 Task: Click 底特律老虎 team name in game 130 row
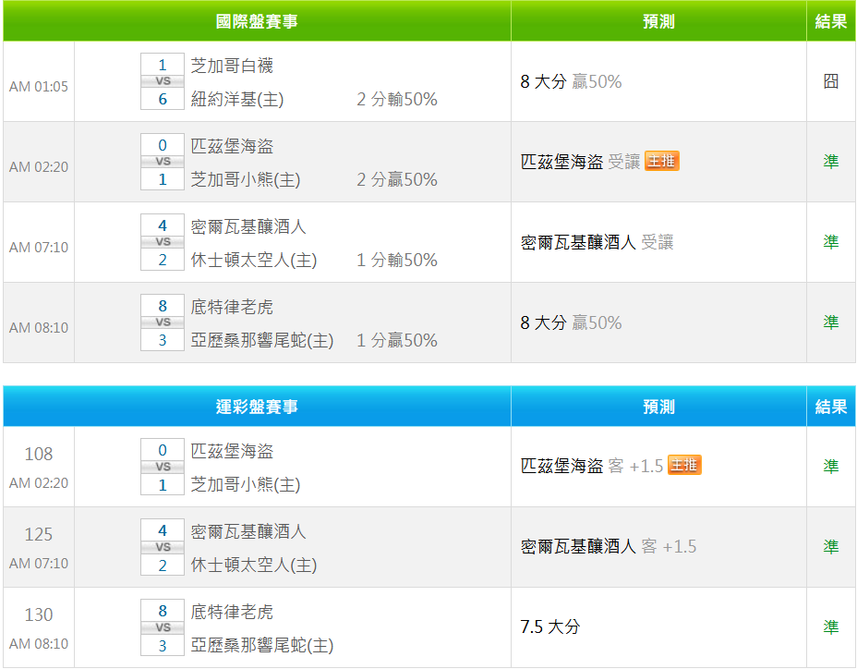click(x=232, y=612)
